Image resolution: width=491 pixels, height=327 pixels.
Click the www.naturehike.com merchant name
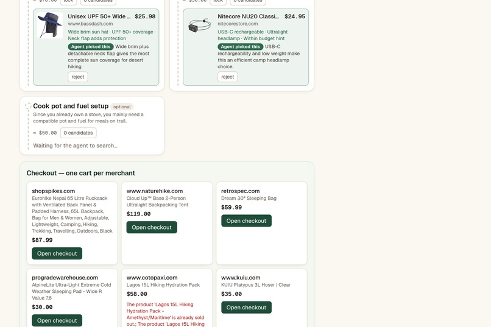pos(155,191)
